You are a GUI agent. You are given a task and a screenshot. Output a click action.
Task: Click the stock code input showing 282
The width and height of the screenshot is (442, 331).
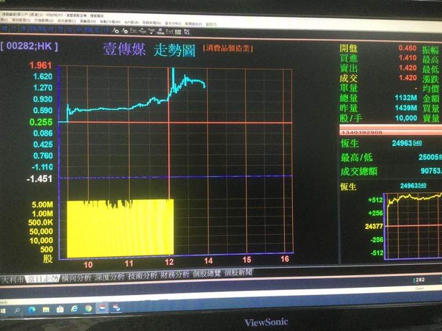[x=420, y=280]
